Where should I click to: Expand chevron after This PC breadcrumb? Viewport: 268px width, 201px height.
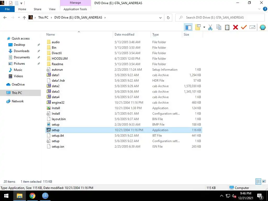(51, 18)
